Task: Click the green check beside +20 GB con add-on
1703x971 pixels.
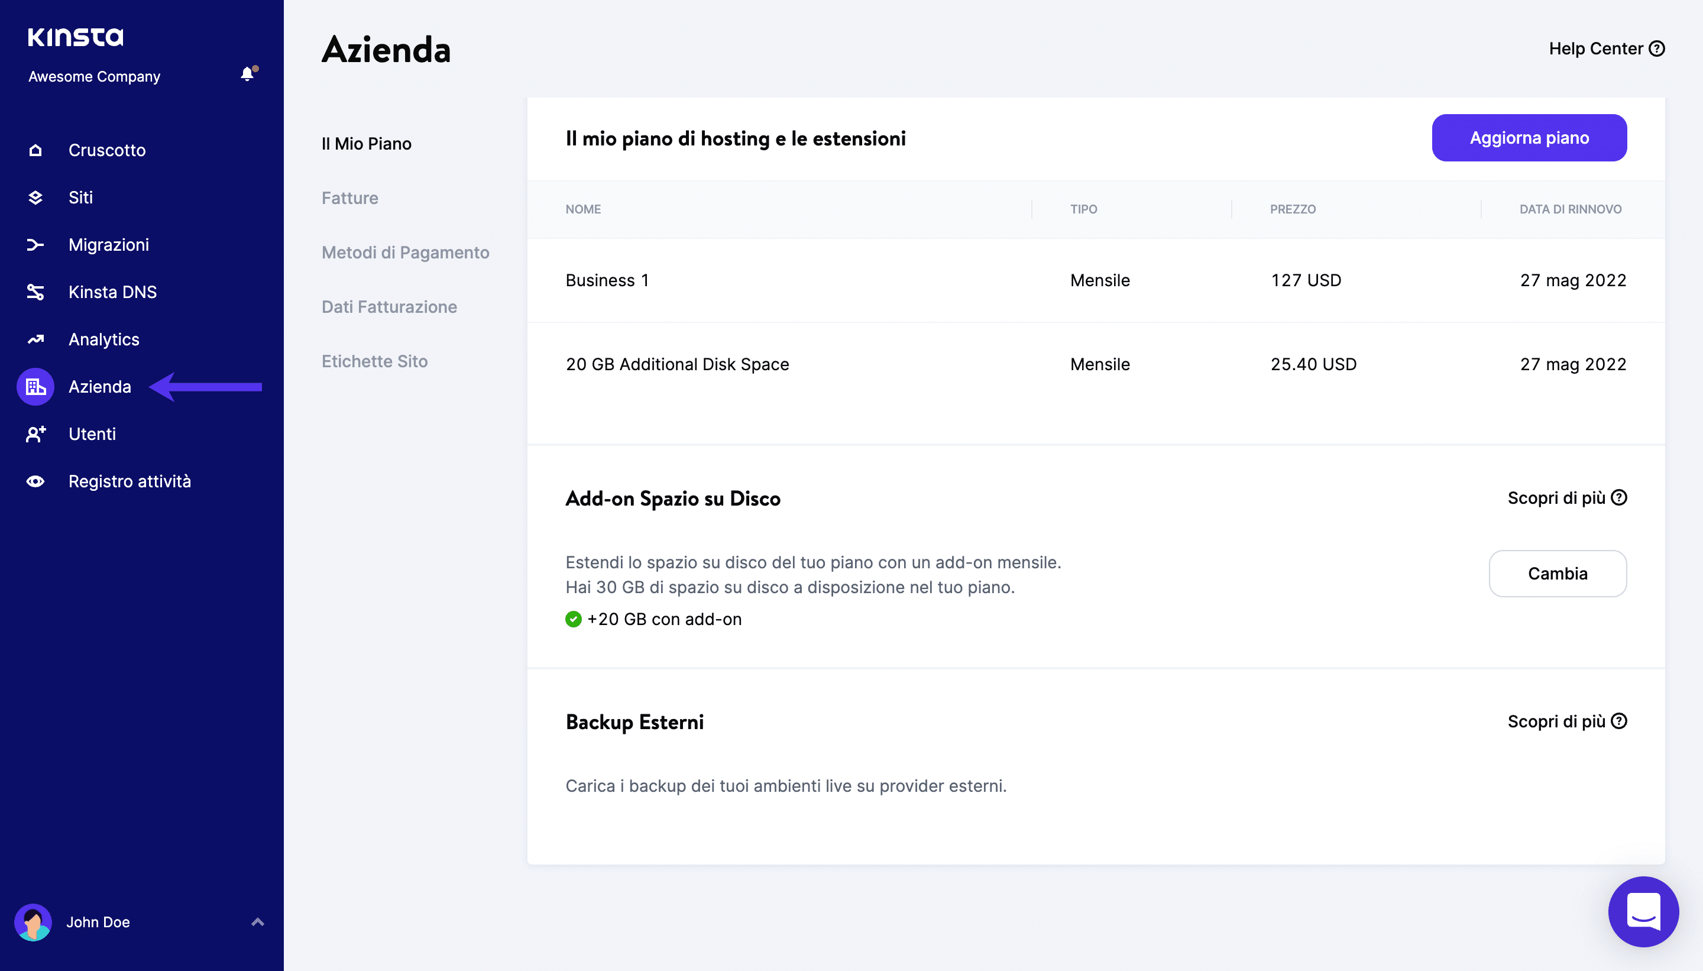Action: pyautogui.click(x=574, y=619)
